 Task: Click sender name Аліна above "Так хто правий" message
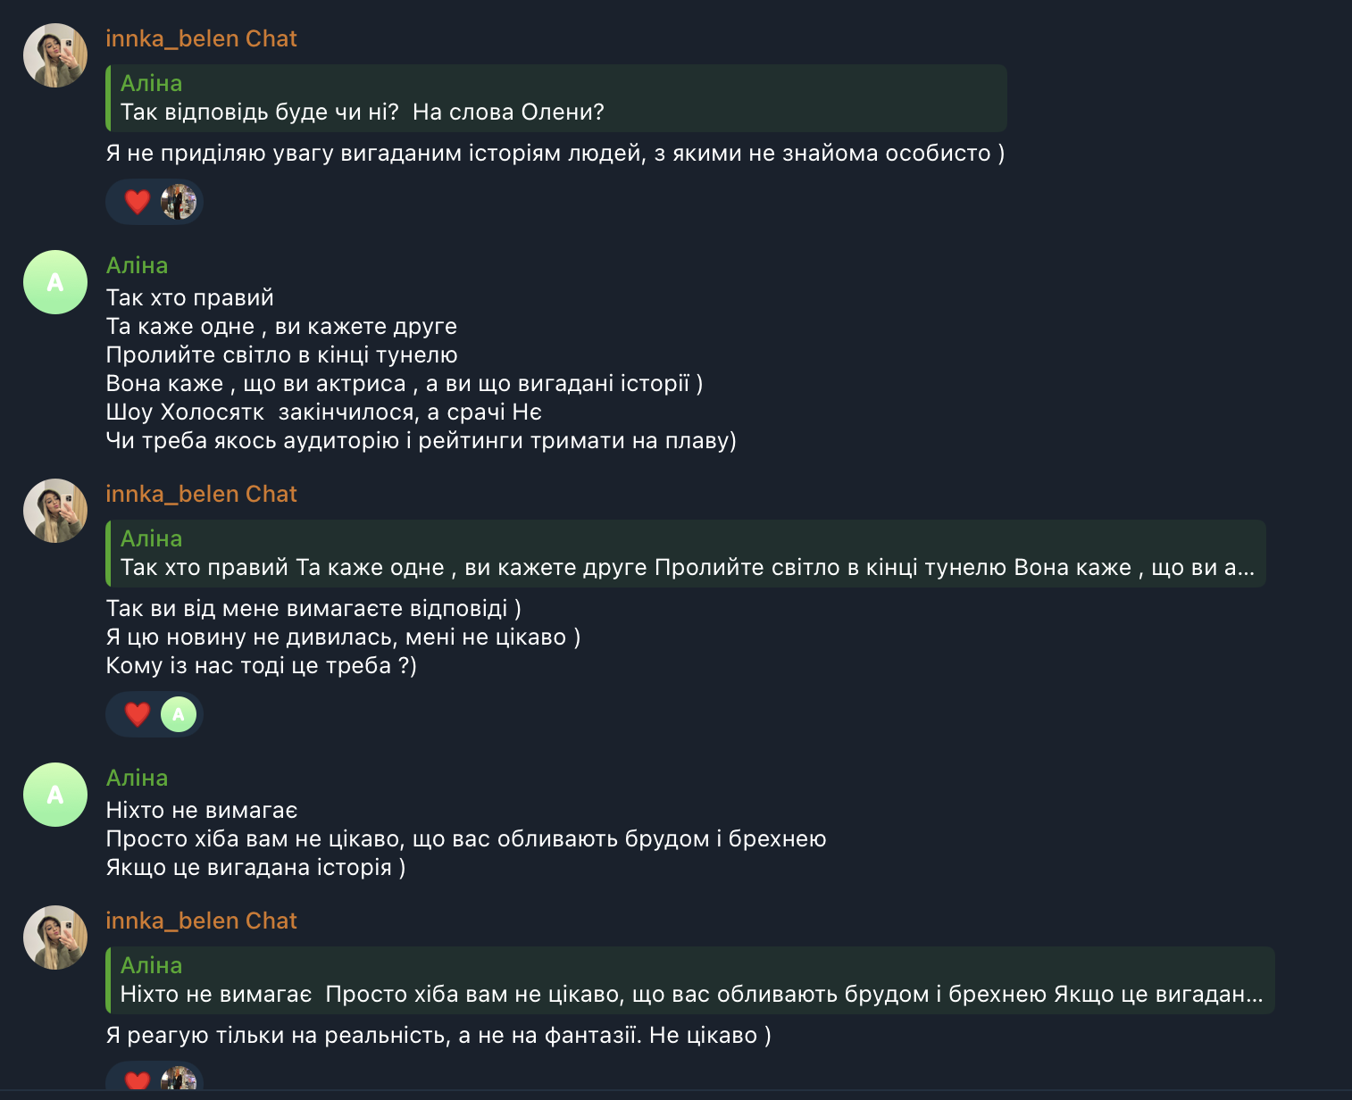pos(137,265)
